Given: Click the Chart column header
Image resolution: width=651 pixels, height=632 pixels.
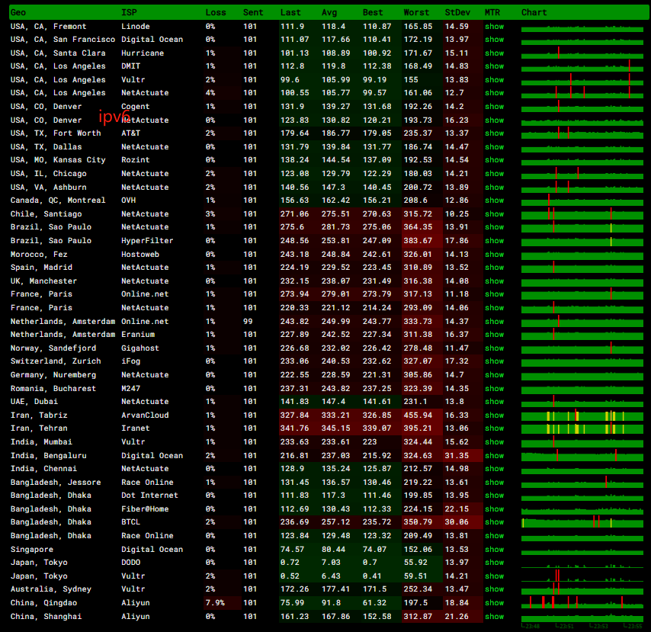Looking at the screenshot, I should 534,12.
